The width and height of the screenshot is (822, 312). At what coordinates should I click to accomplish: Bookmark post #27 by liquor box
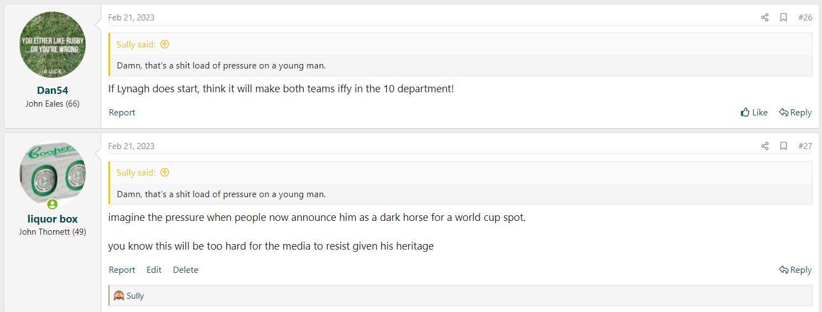(x=783, y=146)
